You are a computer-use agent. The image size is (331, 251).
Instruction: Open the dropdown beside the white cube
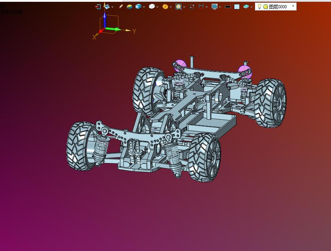157,7
